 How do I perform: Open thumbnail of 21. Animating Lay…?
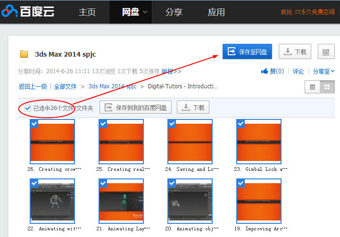coord(121,201)
